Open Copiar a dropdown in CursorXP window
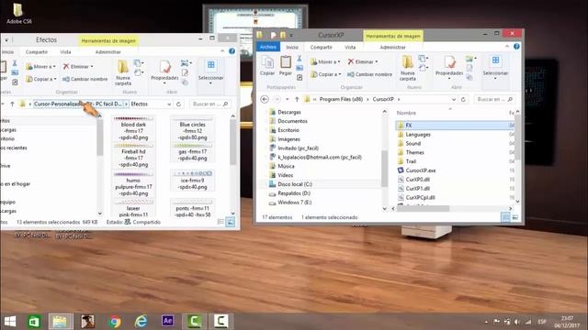588x330 pixels. (x=325, y=74)
